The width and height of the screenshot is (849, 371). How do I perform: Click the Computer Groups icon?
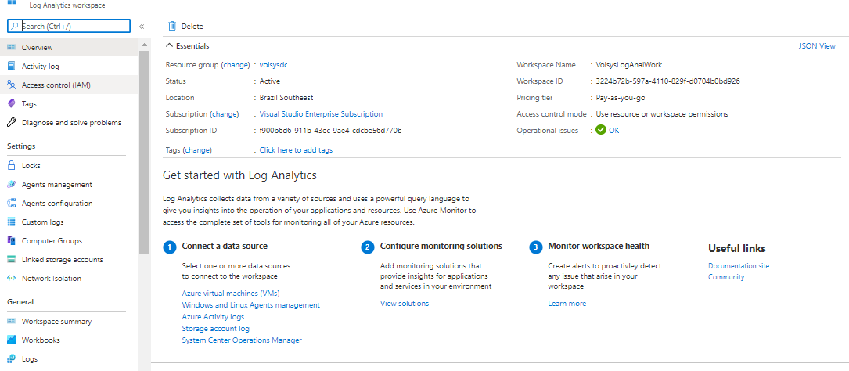click(11, 240)
